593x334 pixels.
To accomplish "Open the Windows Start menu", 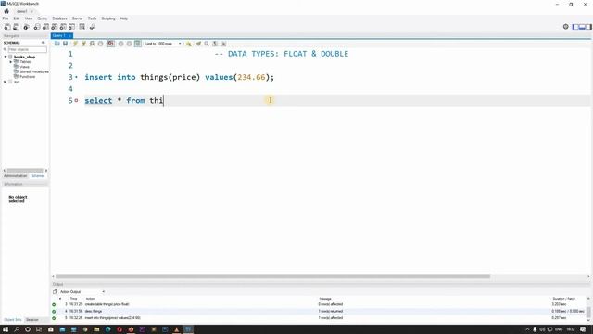I will (x=6, y=329).
